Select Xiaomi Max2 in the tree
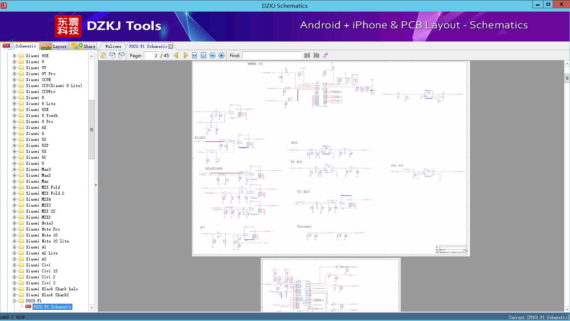This screenshot has width=570, height=321. click(39, 175)
